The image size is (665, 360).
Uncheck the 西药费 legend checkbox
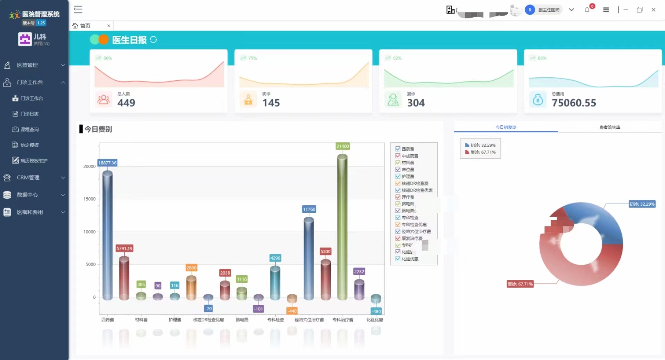[x=398, y=149]
